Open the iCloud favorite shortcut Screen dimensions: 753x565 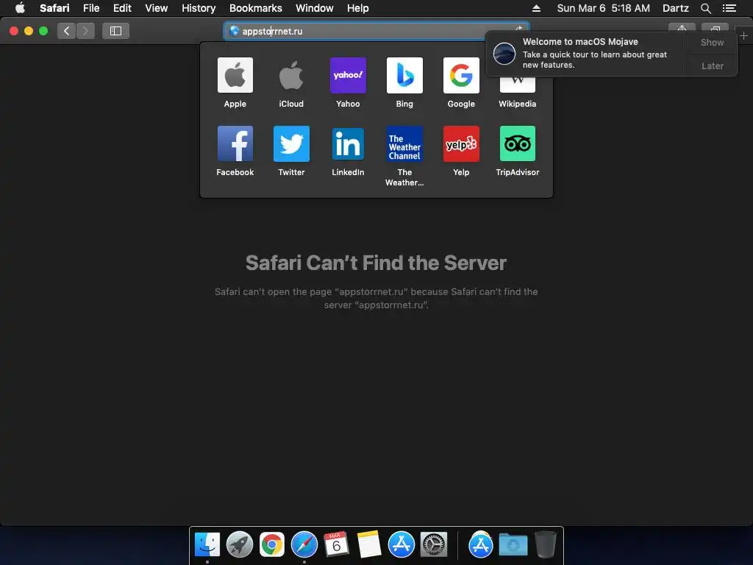(x=291, y=76)
